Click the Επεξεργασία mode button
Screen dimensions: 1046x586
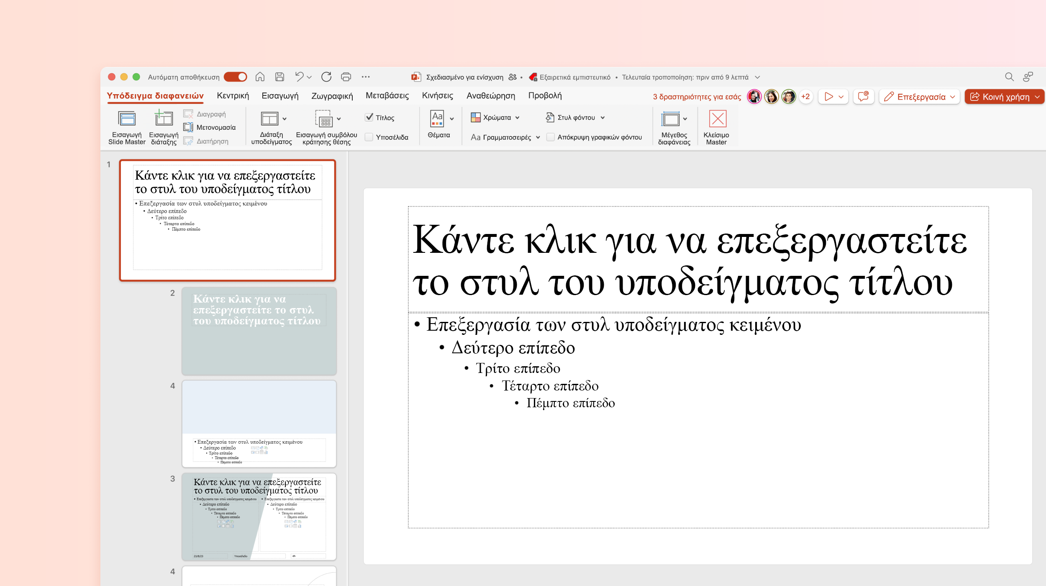[919, 97]
